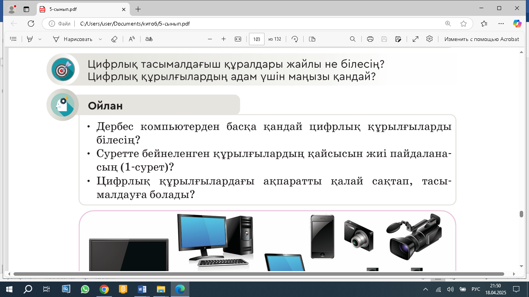Click the line starting 'Цифрлық тасымалдағыш құралдары'

pyautogui.click(x=236, y=64)
